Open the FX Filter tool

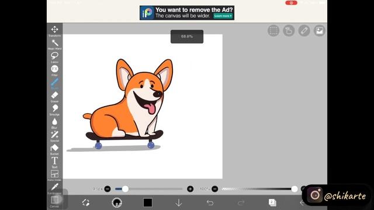(54, 71)
